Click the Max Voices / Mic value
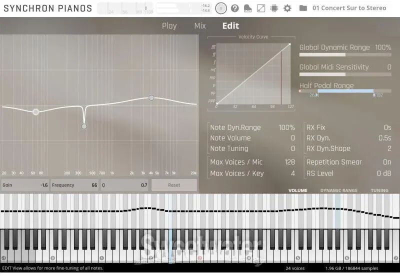The width and height of the screenshot is (400, 276). click(x=289, y=162)
